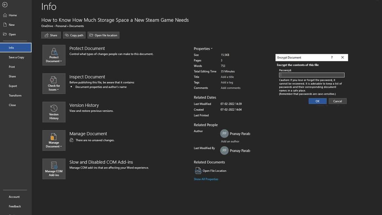Image resolution: width=382 pixels, height=215 pixels.
Task: Open File Location under Related Documents
Action: [214, 171]
